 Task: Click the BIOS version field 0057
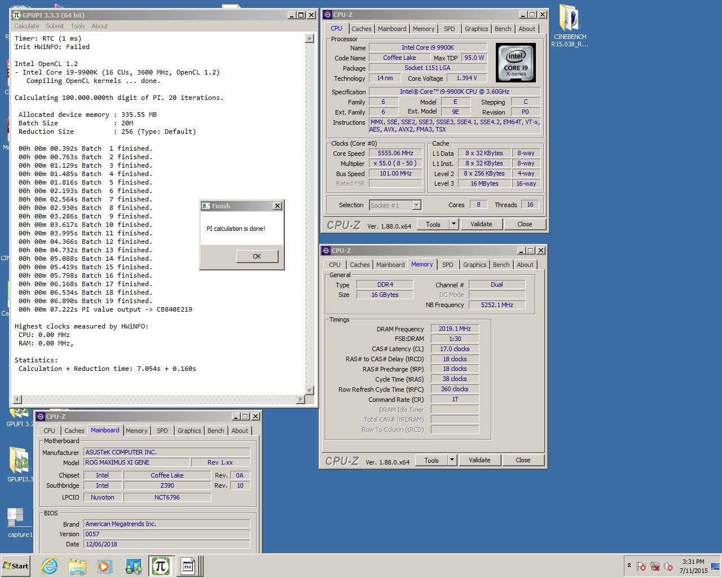(x=167, y=534)
